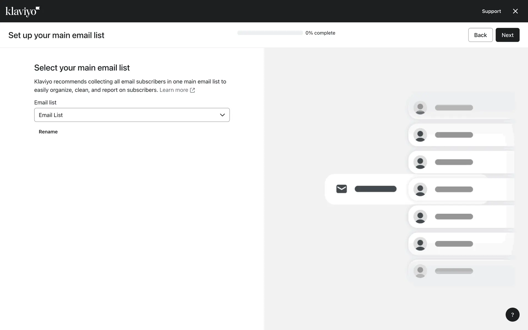Click the envelope icon in the illustration
The height and width of the screenshot is (330, 528).
(342, 189)
